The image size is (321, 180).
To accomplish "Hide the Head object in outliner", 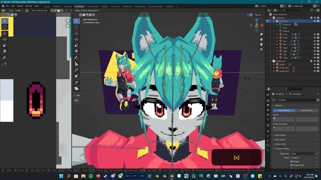I will pos(314,48).
